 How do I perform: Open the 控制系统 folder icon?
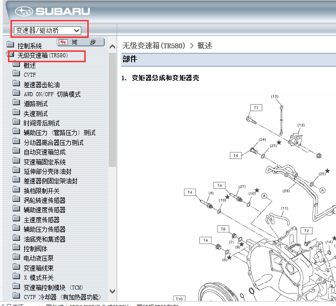point(10,44)
